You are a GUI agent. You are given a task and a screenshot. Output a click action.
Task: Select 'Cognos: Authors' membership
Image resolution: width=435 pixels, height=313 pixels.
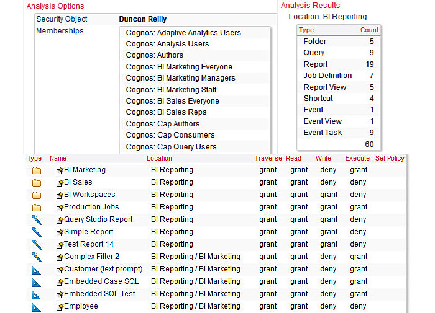[155, 55]
